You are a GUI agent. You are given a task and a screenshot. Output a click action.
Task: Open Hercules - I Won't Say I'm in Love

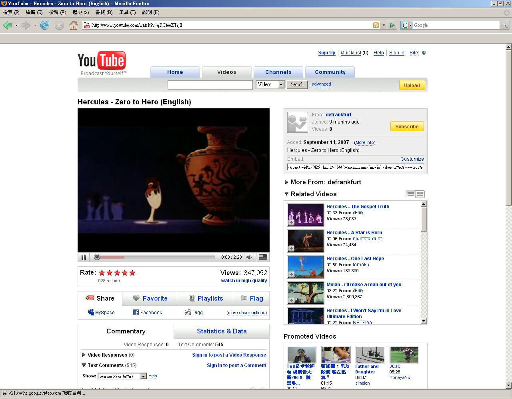click(364, 313)
